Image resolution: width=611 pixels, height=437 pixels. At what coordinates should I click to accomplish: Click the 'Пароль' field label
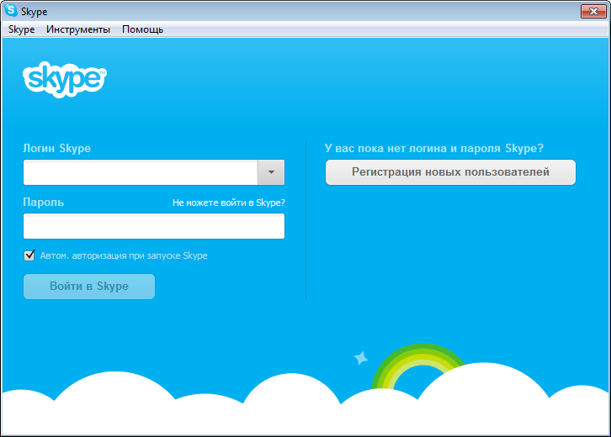point(44,203)
